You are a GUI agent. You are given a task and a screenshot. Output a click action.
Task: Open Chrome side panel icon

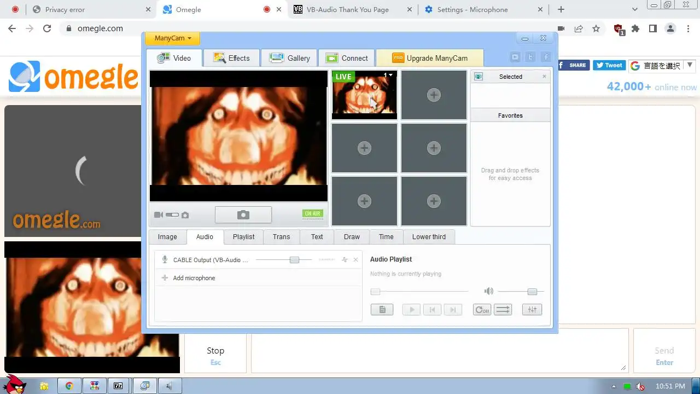tap(652, 28)
